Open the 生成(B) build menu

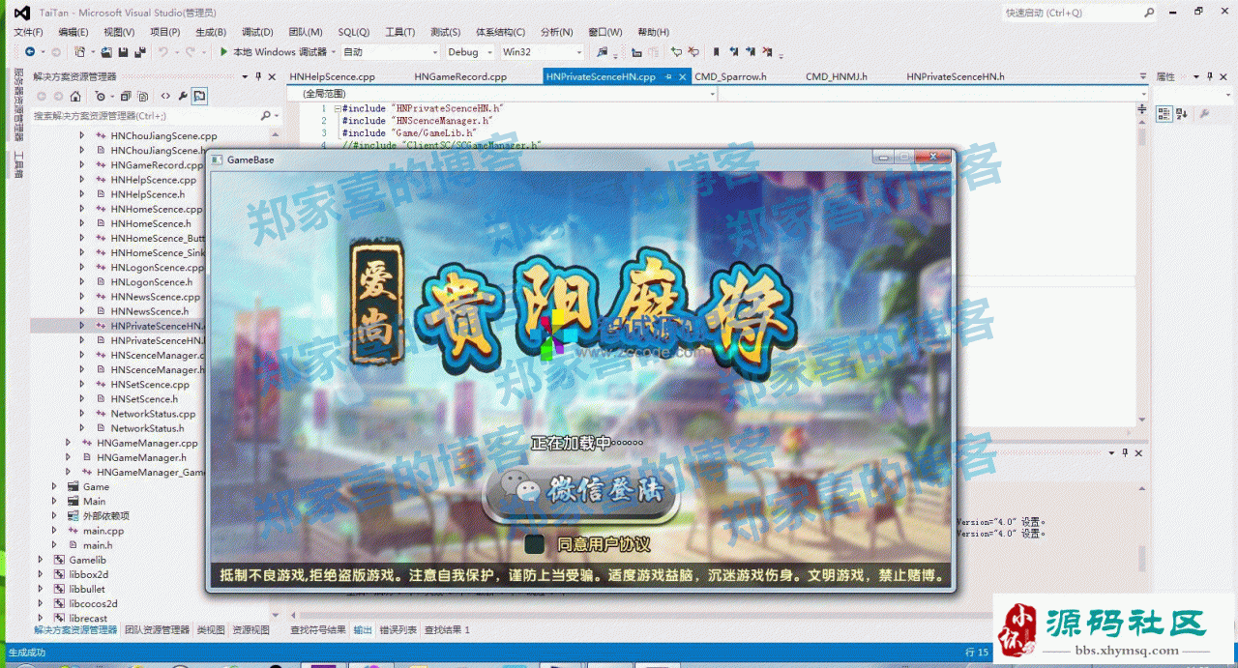point(211,32)
